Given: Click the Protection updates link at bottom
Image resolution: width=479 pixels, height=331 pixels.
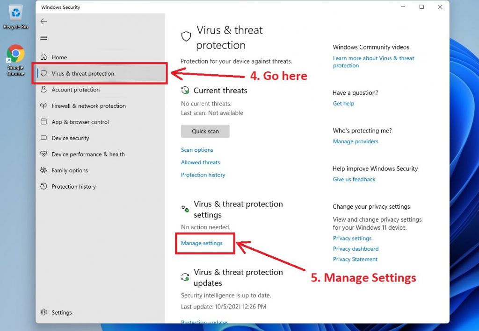Looking at the screenshot, I should click(205, 322).
